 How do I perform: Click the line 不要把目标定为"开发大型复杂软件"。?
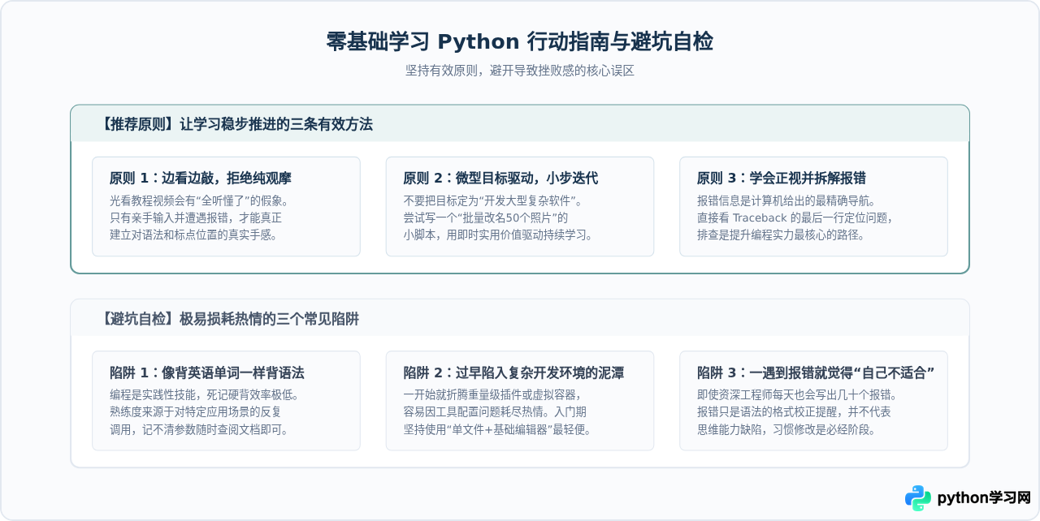point(493,200)
